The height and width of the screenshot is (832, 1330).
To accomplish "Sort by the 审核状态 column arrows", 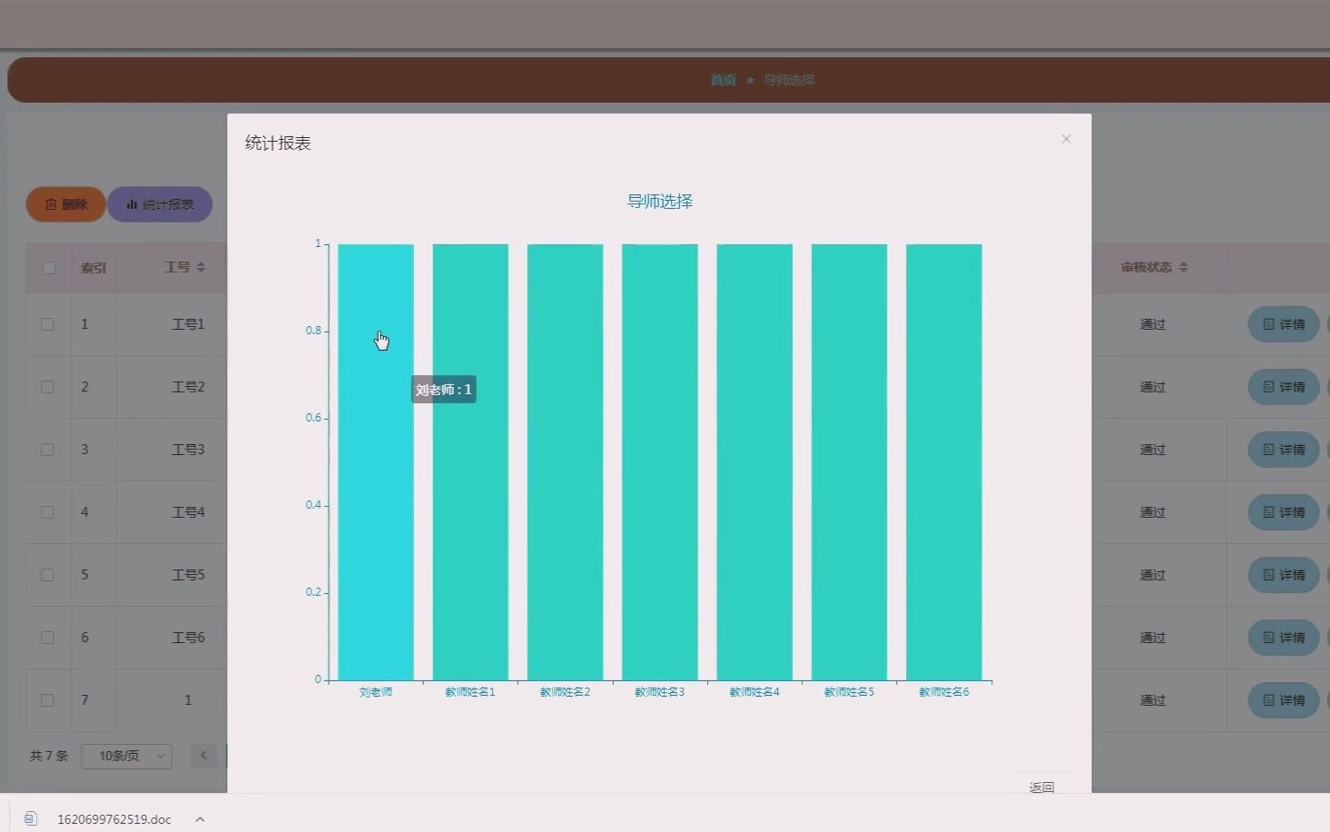I will (1183, 267).
